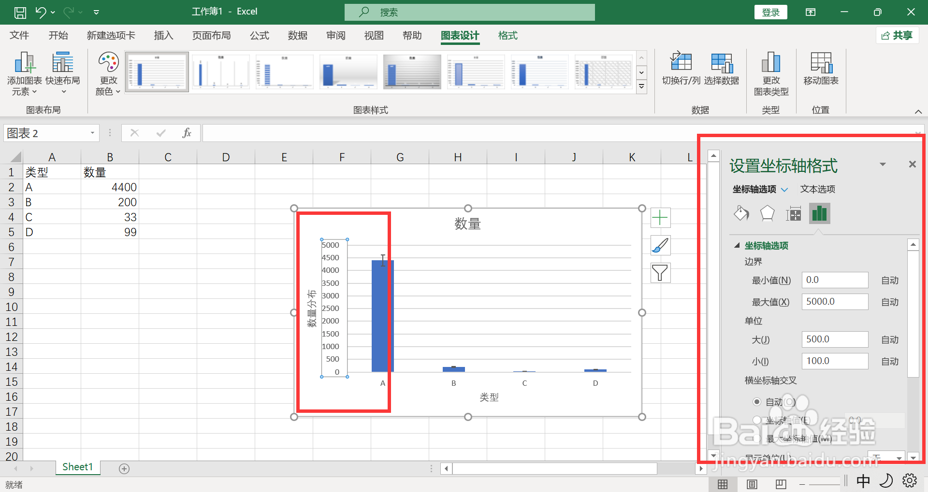Open the File tab

pos(19,35)
